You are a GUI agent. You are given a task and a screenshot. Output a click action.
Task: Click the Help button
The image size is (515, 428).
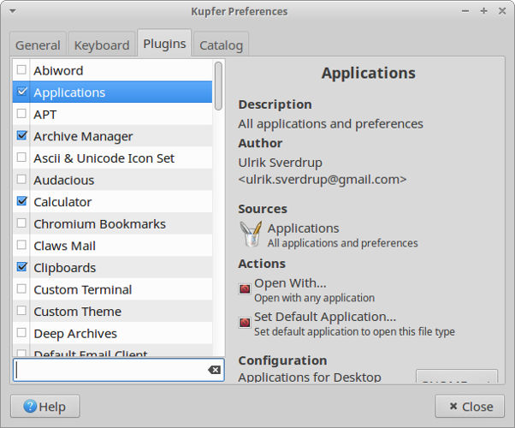coord(45,407)
